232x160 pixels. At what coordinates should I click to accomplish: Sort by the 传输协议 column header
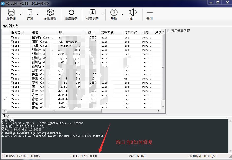132,32
